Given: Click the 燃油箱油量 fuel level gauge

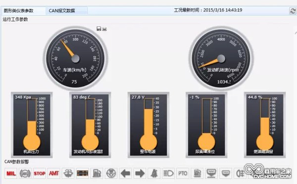Looking at the screenshot, I should pos(265,125).
